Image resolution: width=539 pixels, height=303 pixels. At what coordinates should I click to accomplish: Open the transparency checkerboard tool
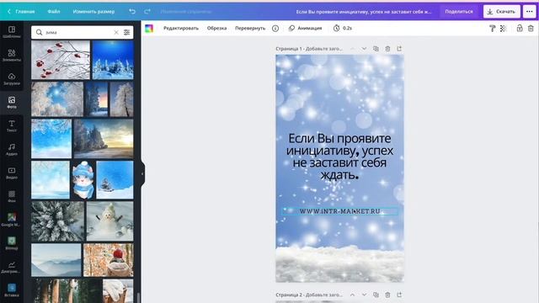coord(504,28)
